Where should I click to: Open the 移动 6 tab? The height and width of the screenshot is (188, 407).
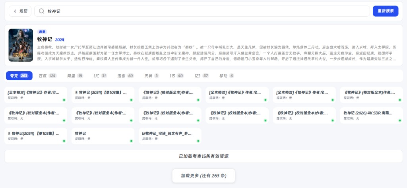[x=227, y=76]
